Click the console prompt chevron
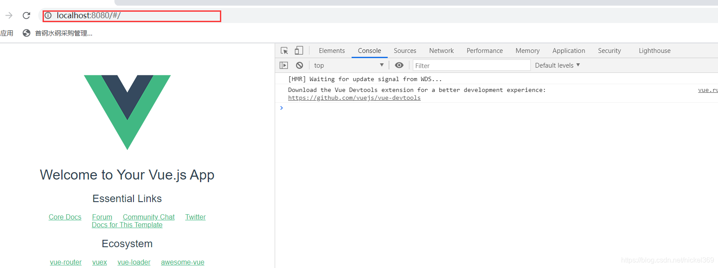The image size is (718, 268). pyautogui.click(x=282, y=108)
